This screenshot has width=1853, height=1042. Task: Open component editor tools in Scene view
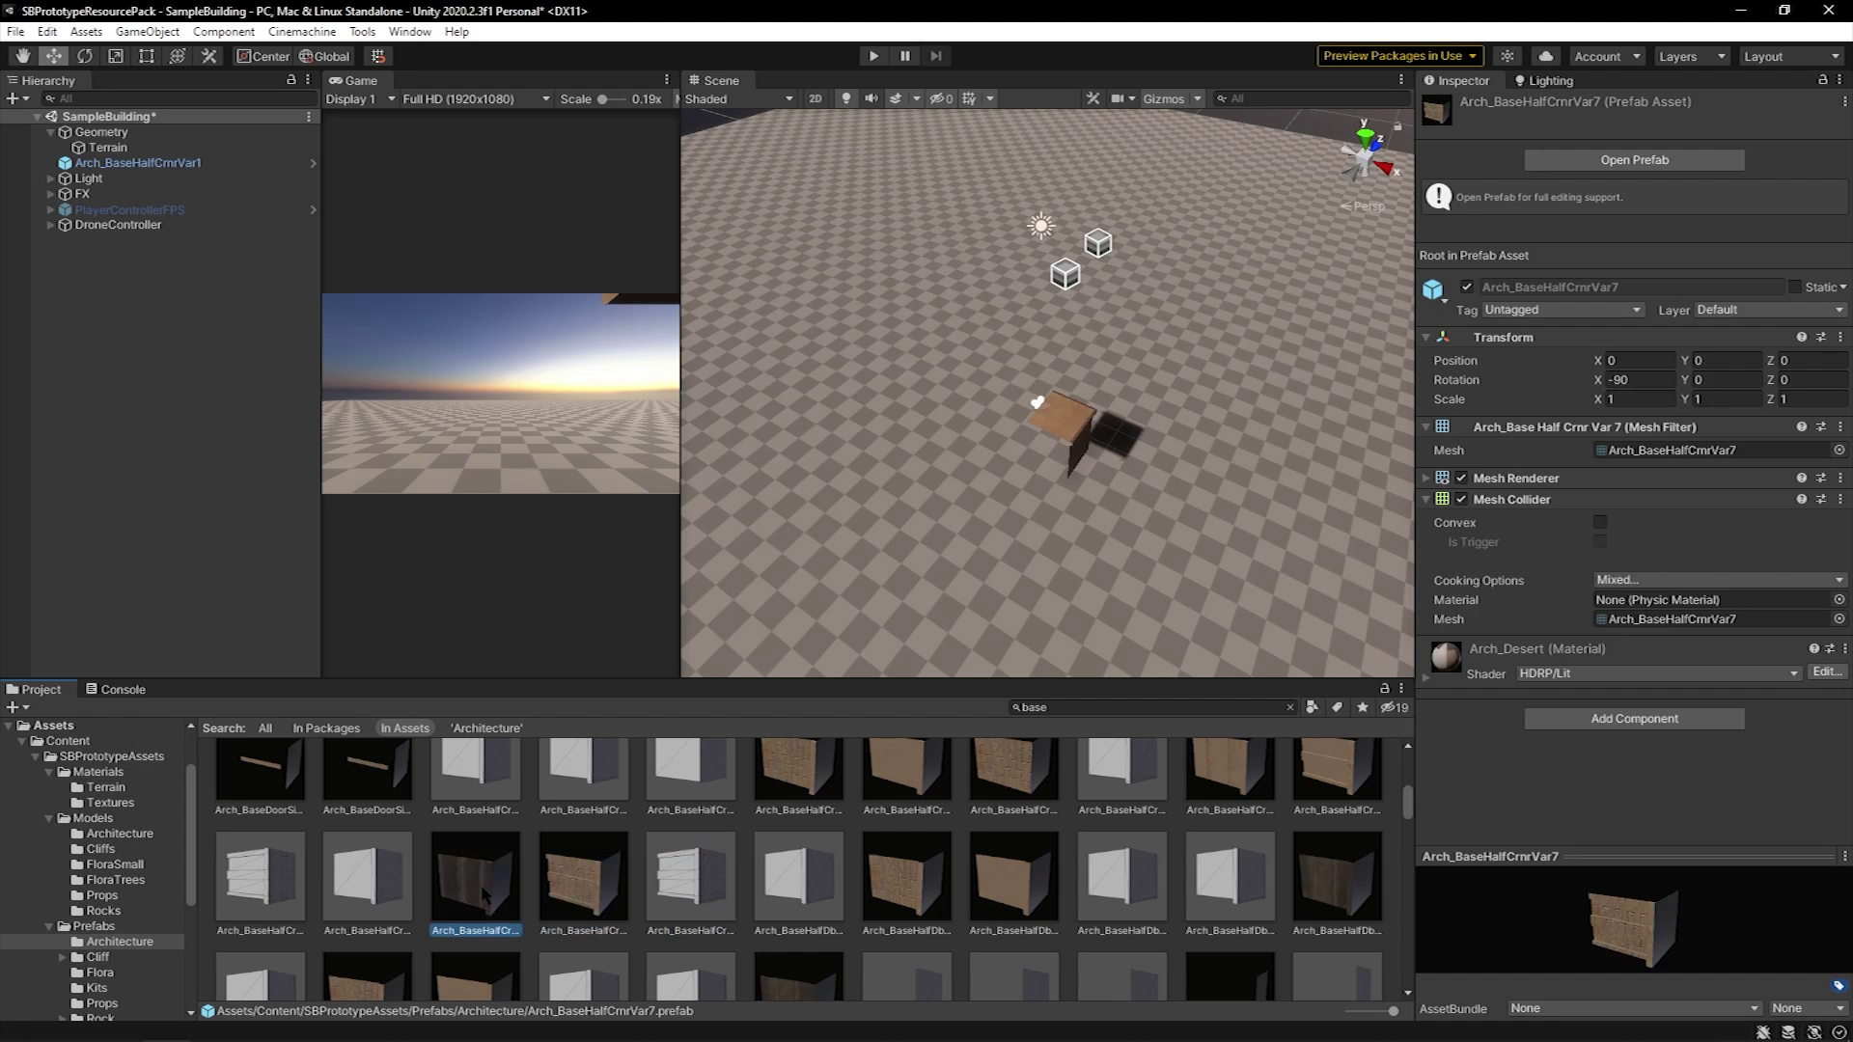(1092, 98)
